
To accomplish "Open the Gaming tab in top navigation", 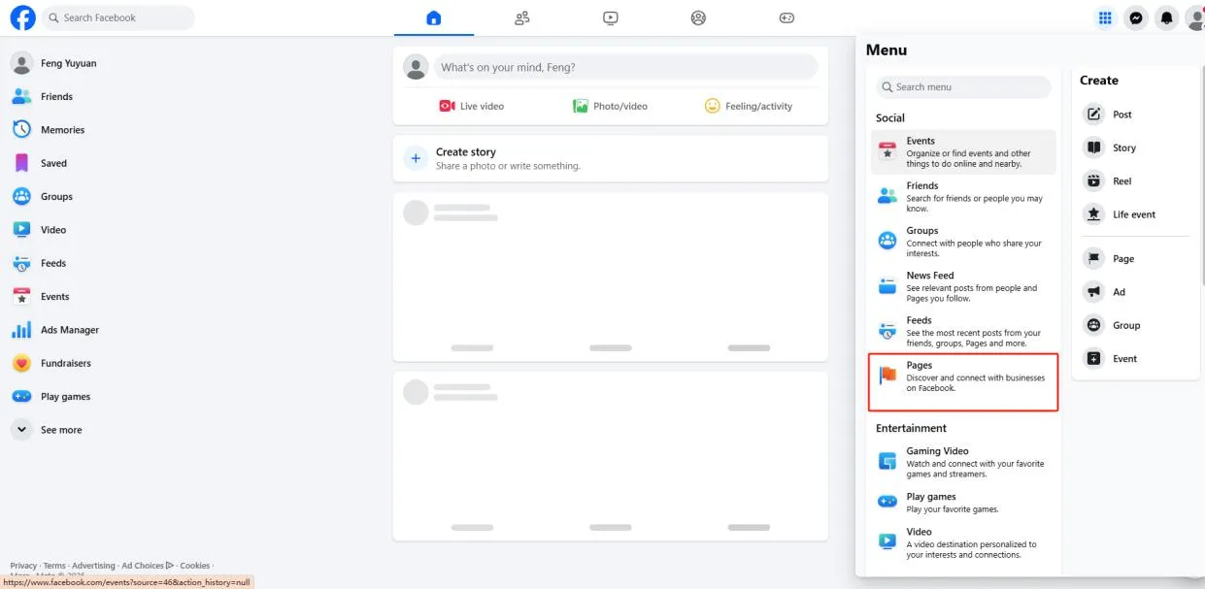I will 787,17.
